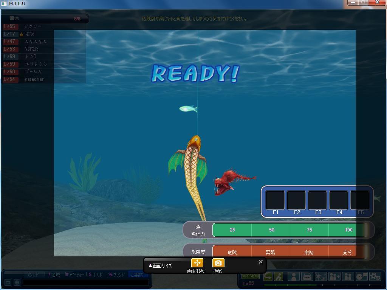The image size is (387, 290).
Task: Click the small cyan fish near the line
Action: 188,108
